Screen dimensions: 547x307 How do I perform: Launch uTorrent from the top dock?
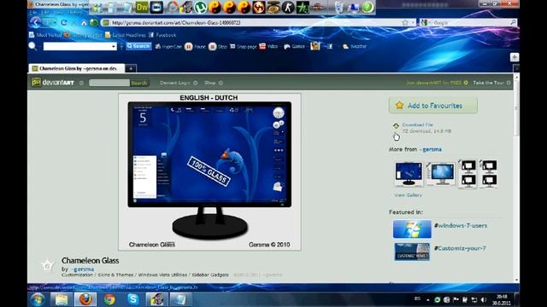click(200, 8)
